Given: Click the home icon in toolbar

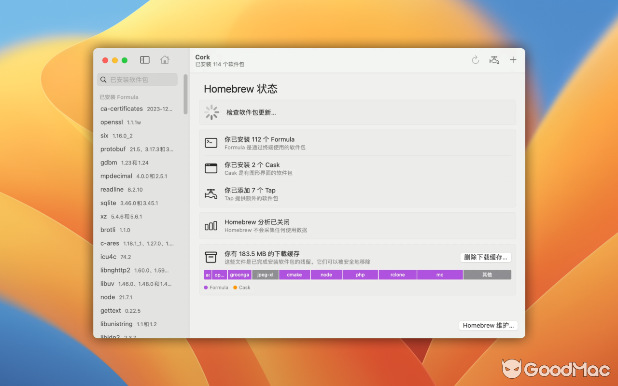Looking at the screenshot, I should coord(165,60).
